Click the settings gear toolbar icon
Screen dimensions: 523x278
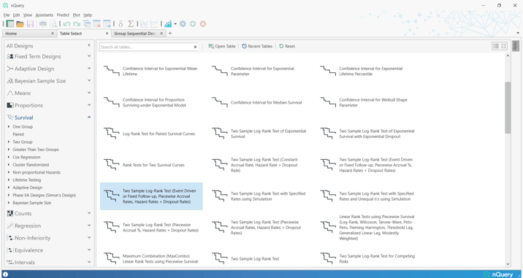(x=183, y=23)
